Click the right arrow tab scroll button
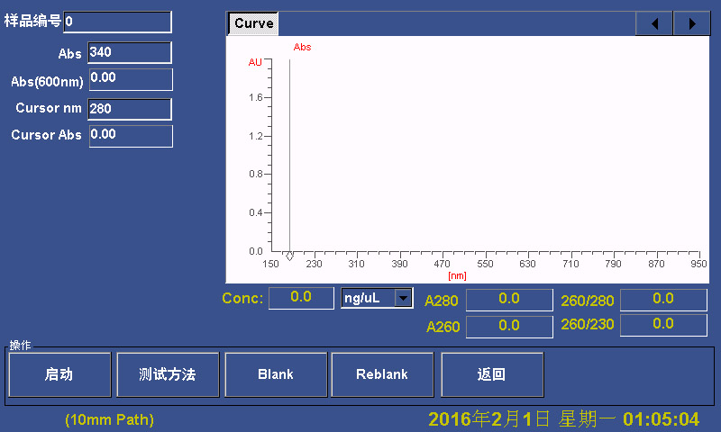Image resolution: width=721 pixels, height=432 pixels. tap(692, 23)
